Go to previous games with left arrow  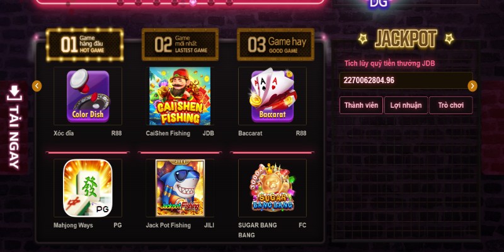[37, 86]
